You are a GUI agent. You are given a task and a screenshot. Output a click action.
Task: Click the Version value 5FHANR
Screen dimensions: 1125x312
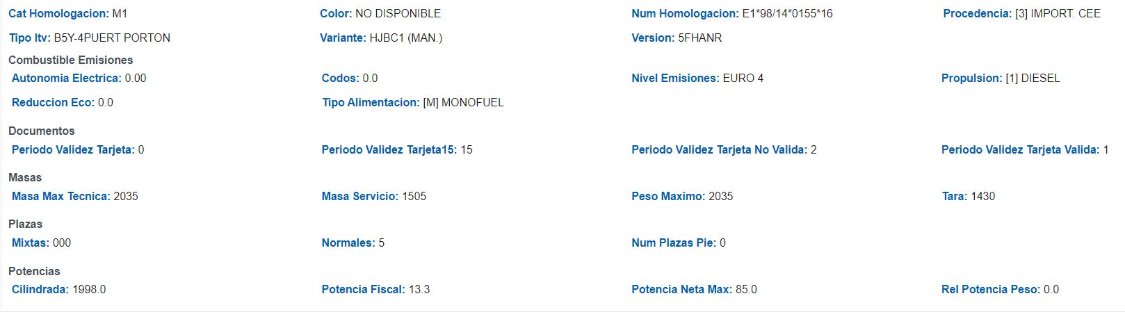[699, 38]
